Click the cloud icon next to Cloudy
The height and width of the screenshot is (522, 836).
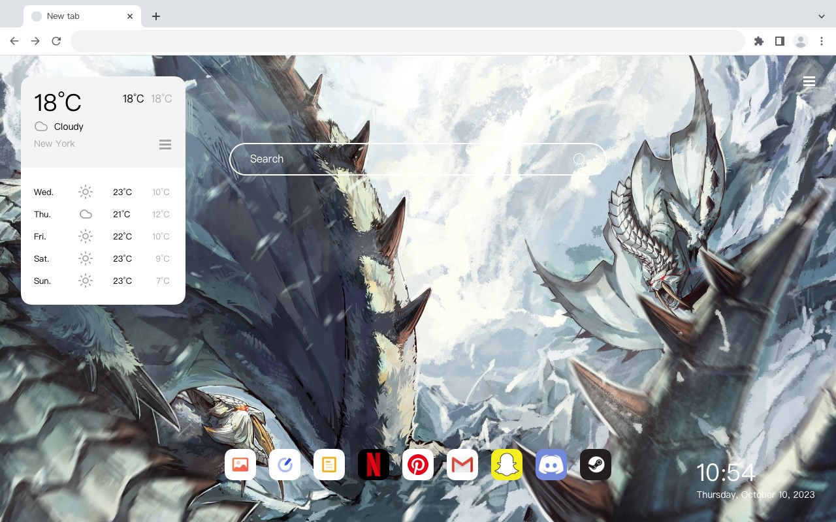point(41,127)
